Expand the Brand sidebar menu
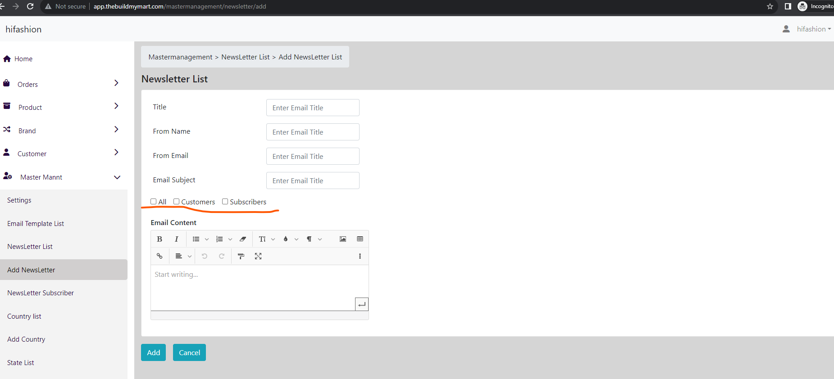Screen dimensions: 834x379 (x=116, y=129)
